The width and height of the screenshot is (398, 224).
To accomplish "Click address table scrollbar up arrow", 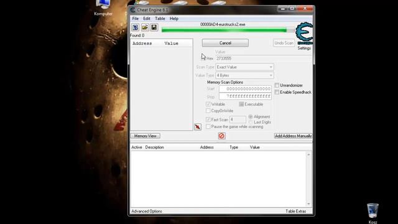I will (308, 154).
